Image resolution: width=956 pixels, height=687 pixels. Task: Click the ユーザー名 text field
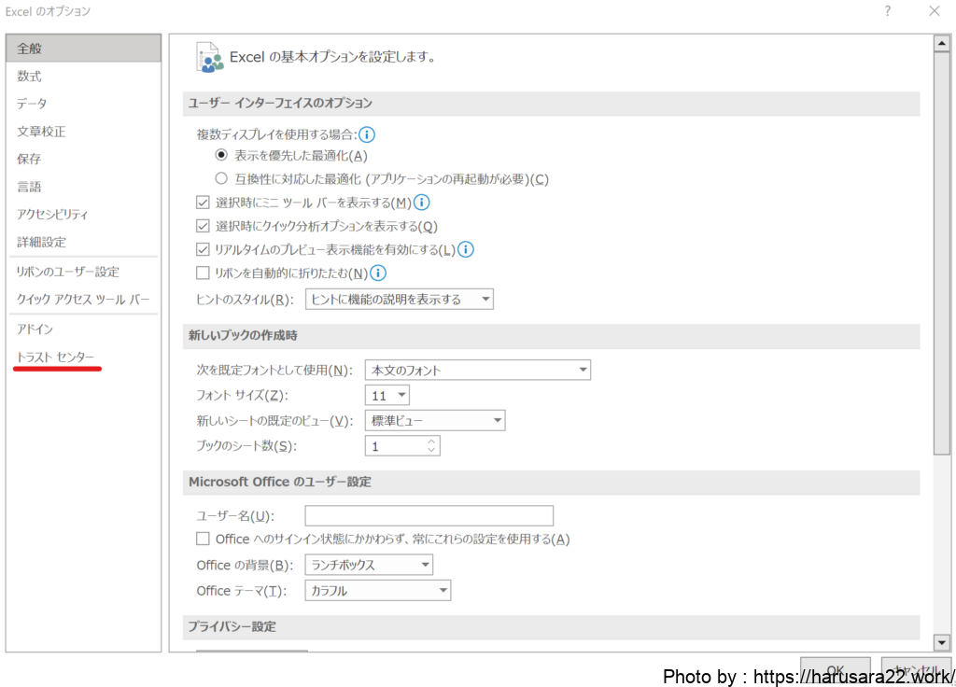pyautogui.click(x=429, y=516)
